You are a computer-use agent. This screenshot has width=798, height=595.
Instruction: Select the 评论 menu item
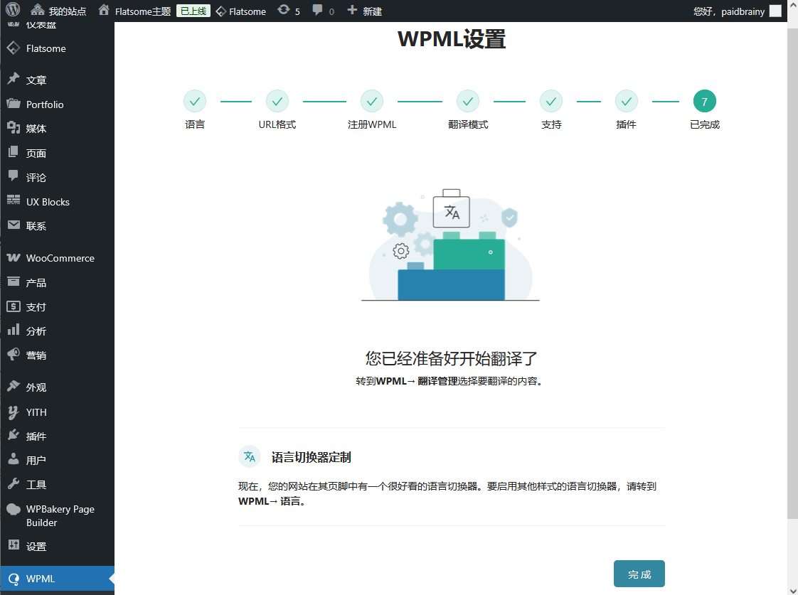pyautogui.click(x=57, y=178)
